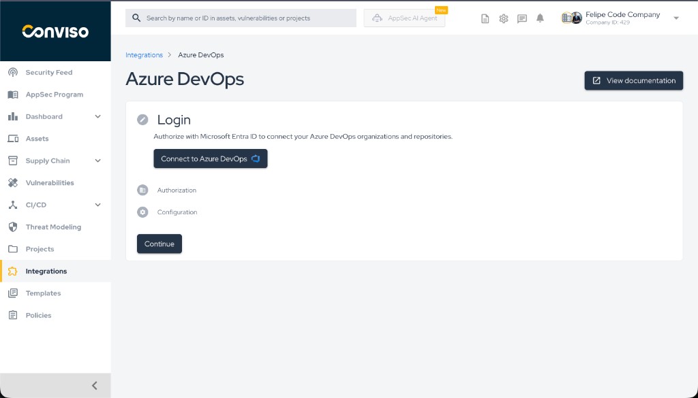
Task: Expand the Supply Chain menu chevron
Action: tap(97, 161)
